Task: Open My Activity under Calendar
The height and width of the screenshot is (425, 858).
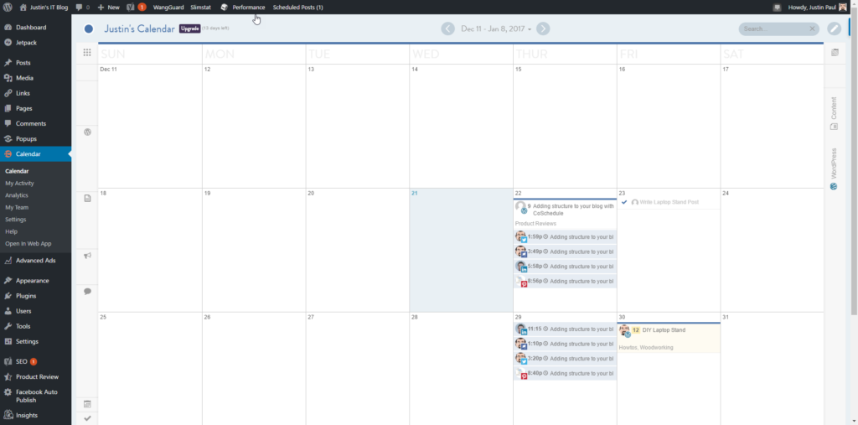Action: pyautogui.click(x=20, y=184)
